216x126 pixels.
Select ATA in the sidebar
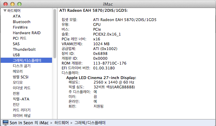pos(17,16)
